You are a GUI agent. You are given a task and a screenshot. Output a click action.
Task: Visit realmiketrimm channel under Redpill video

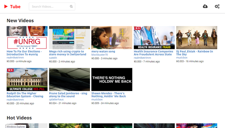click(x=15, y=100)
